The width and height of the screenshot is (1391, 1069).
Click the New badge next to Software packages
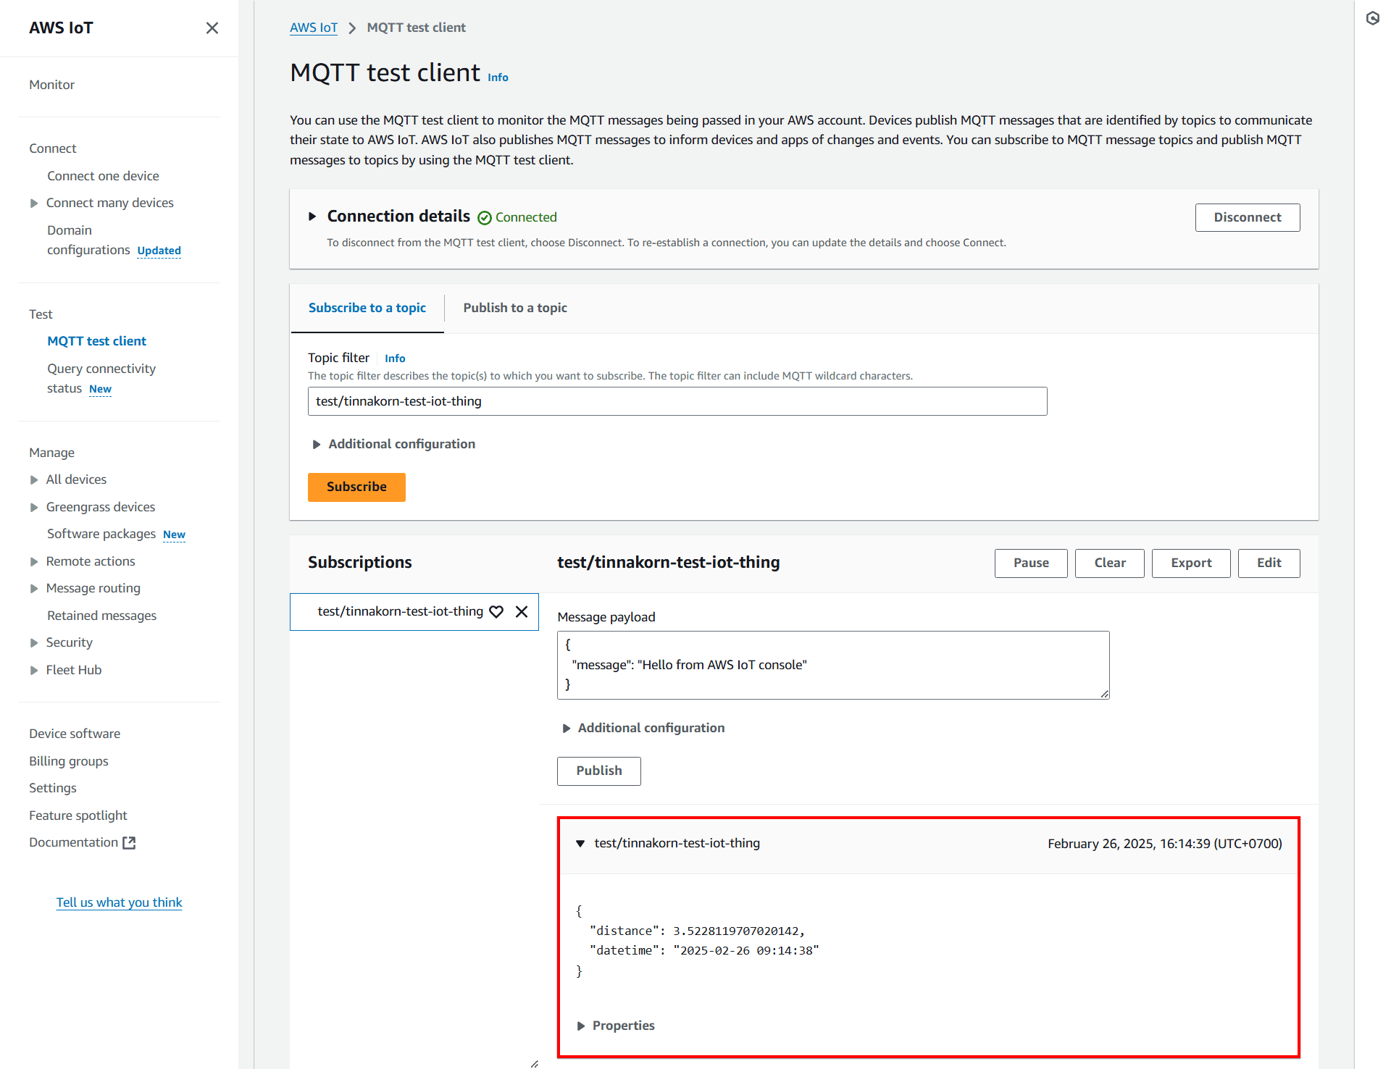point(174,534)
